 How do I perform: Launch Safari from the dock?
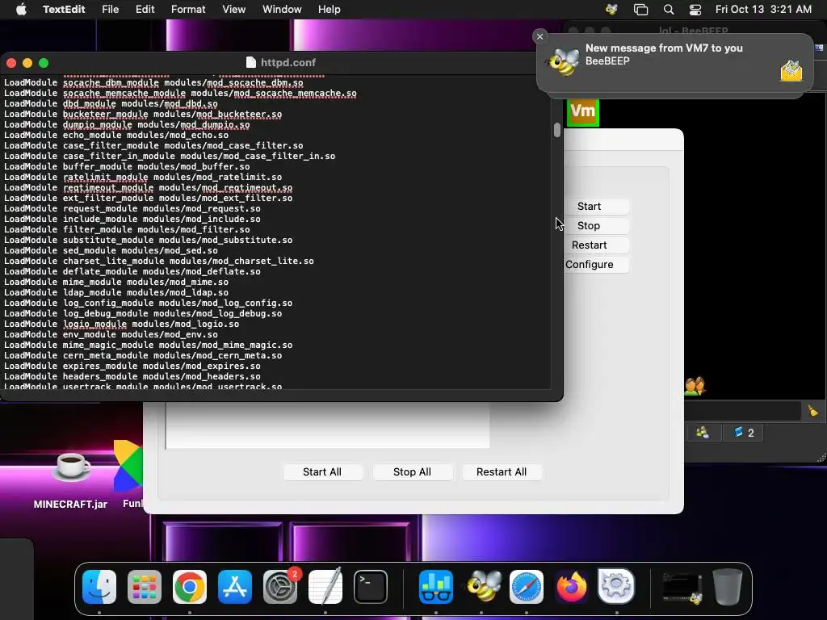[527, 587]
